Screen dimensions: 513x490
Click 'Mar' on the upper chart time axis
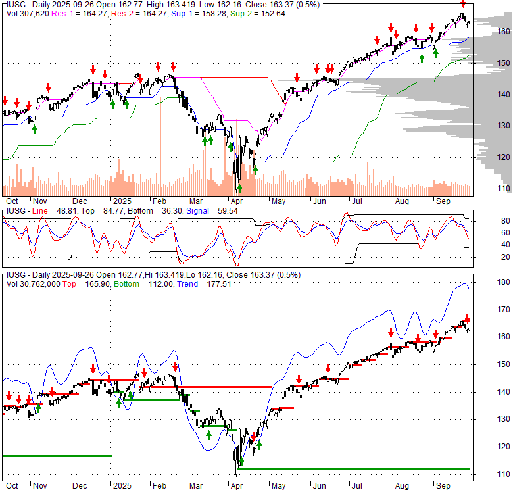pyautogui.click(x=196, y=201)
